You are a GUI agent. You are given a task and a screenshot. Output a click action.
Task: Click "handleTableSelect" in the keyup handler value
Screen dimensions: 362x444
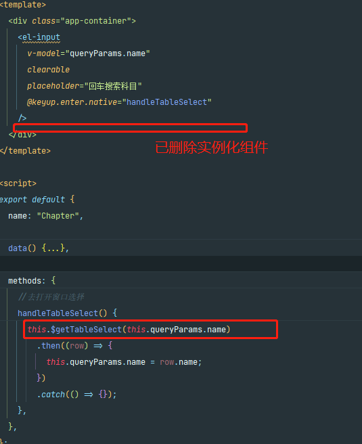click(x=166, y=102)
